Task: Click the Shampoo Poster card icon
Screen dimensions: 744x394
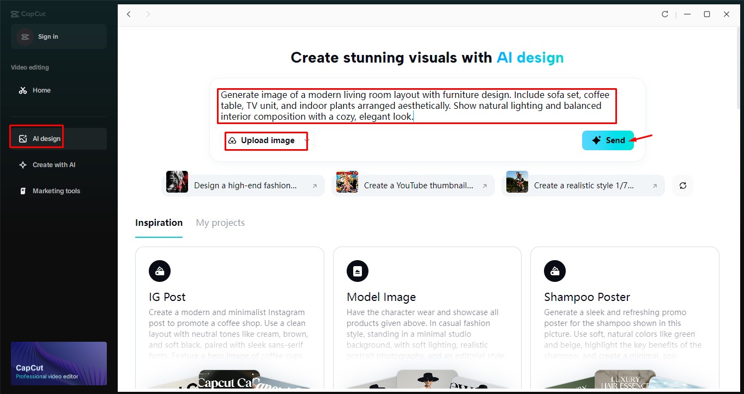Action: point(555,270)
